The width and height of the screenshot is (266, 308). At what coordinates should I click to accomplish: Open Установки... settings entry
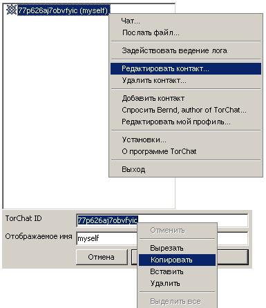click(x=186, y=139)
